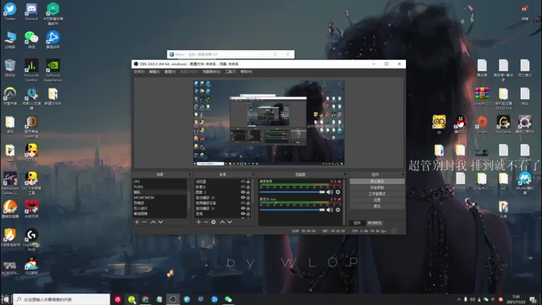Select the 图像 2 source row
Viewport: 542px width, 305px height.
pyautogui.click(x=223, y=192)
